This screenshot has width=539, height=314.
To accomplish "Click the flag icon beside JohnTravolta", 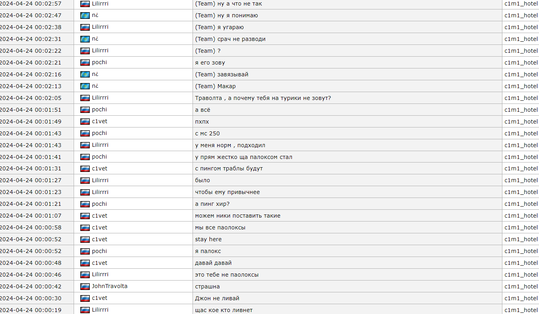I will pos(85,286).
